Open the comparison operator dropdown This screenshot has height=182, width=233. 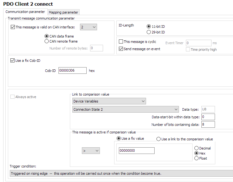[91, 151]
